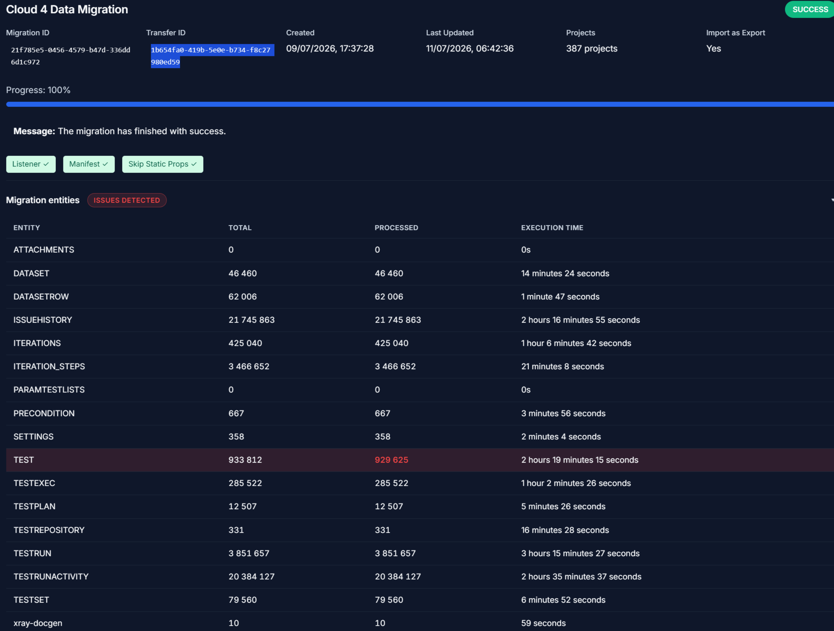Click the Cloud 4 Data Migration title
834x631 pixels.
tap(67, 9)
